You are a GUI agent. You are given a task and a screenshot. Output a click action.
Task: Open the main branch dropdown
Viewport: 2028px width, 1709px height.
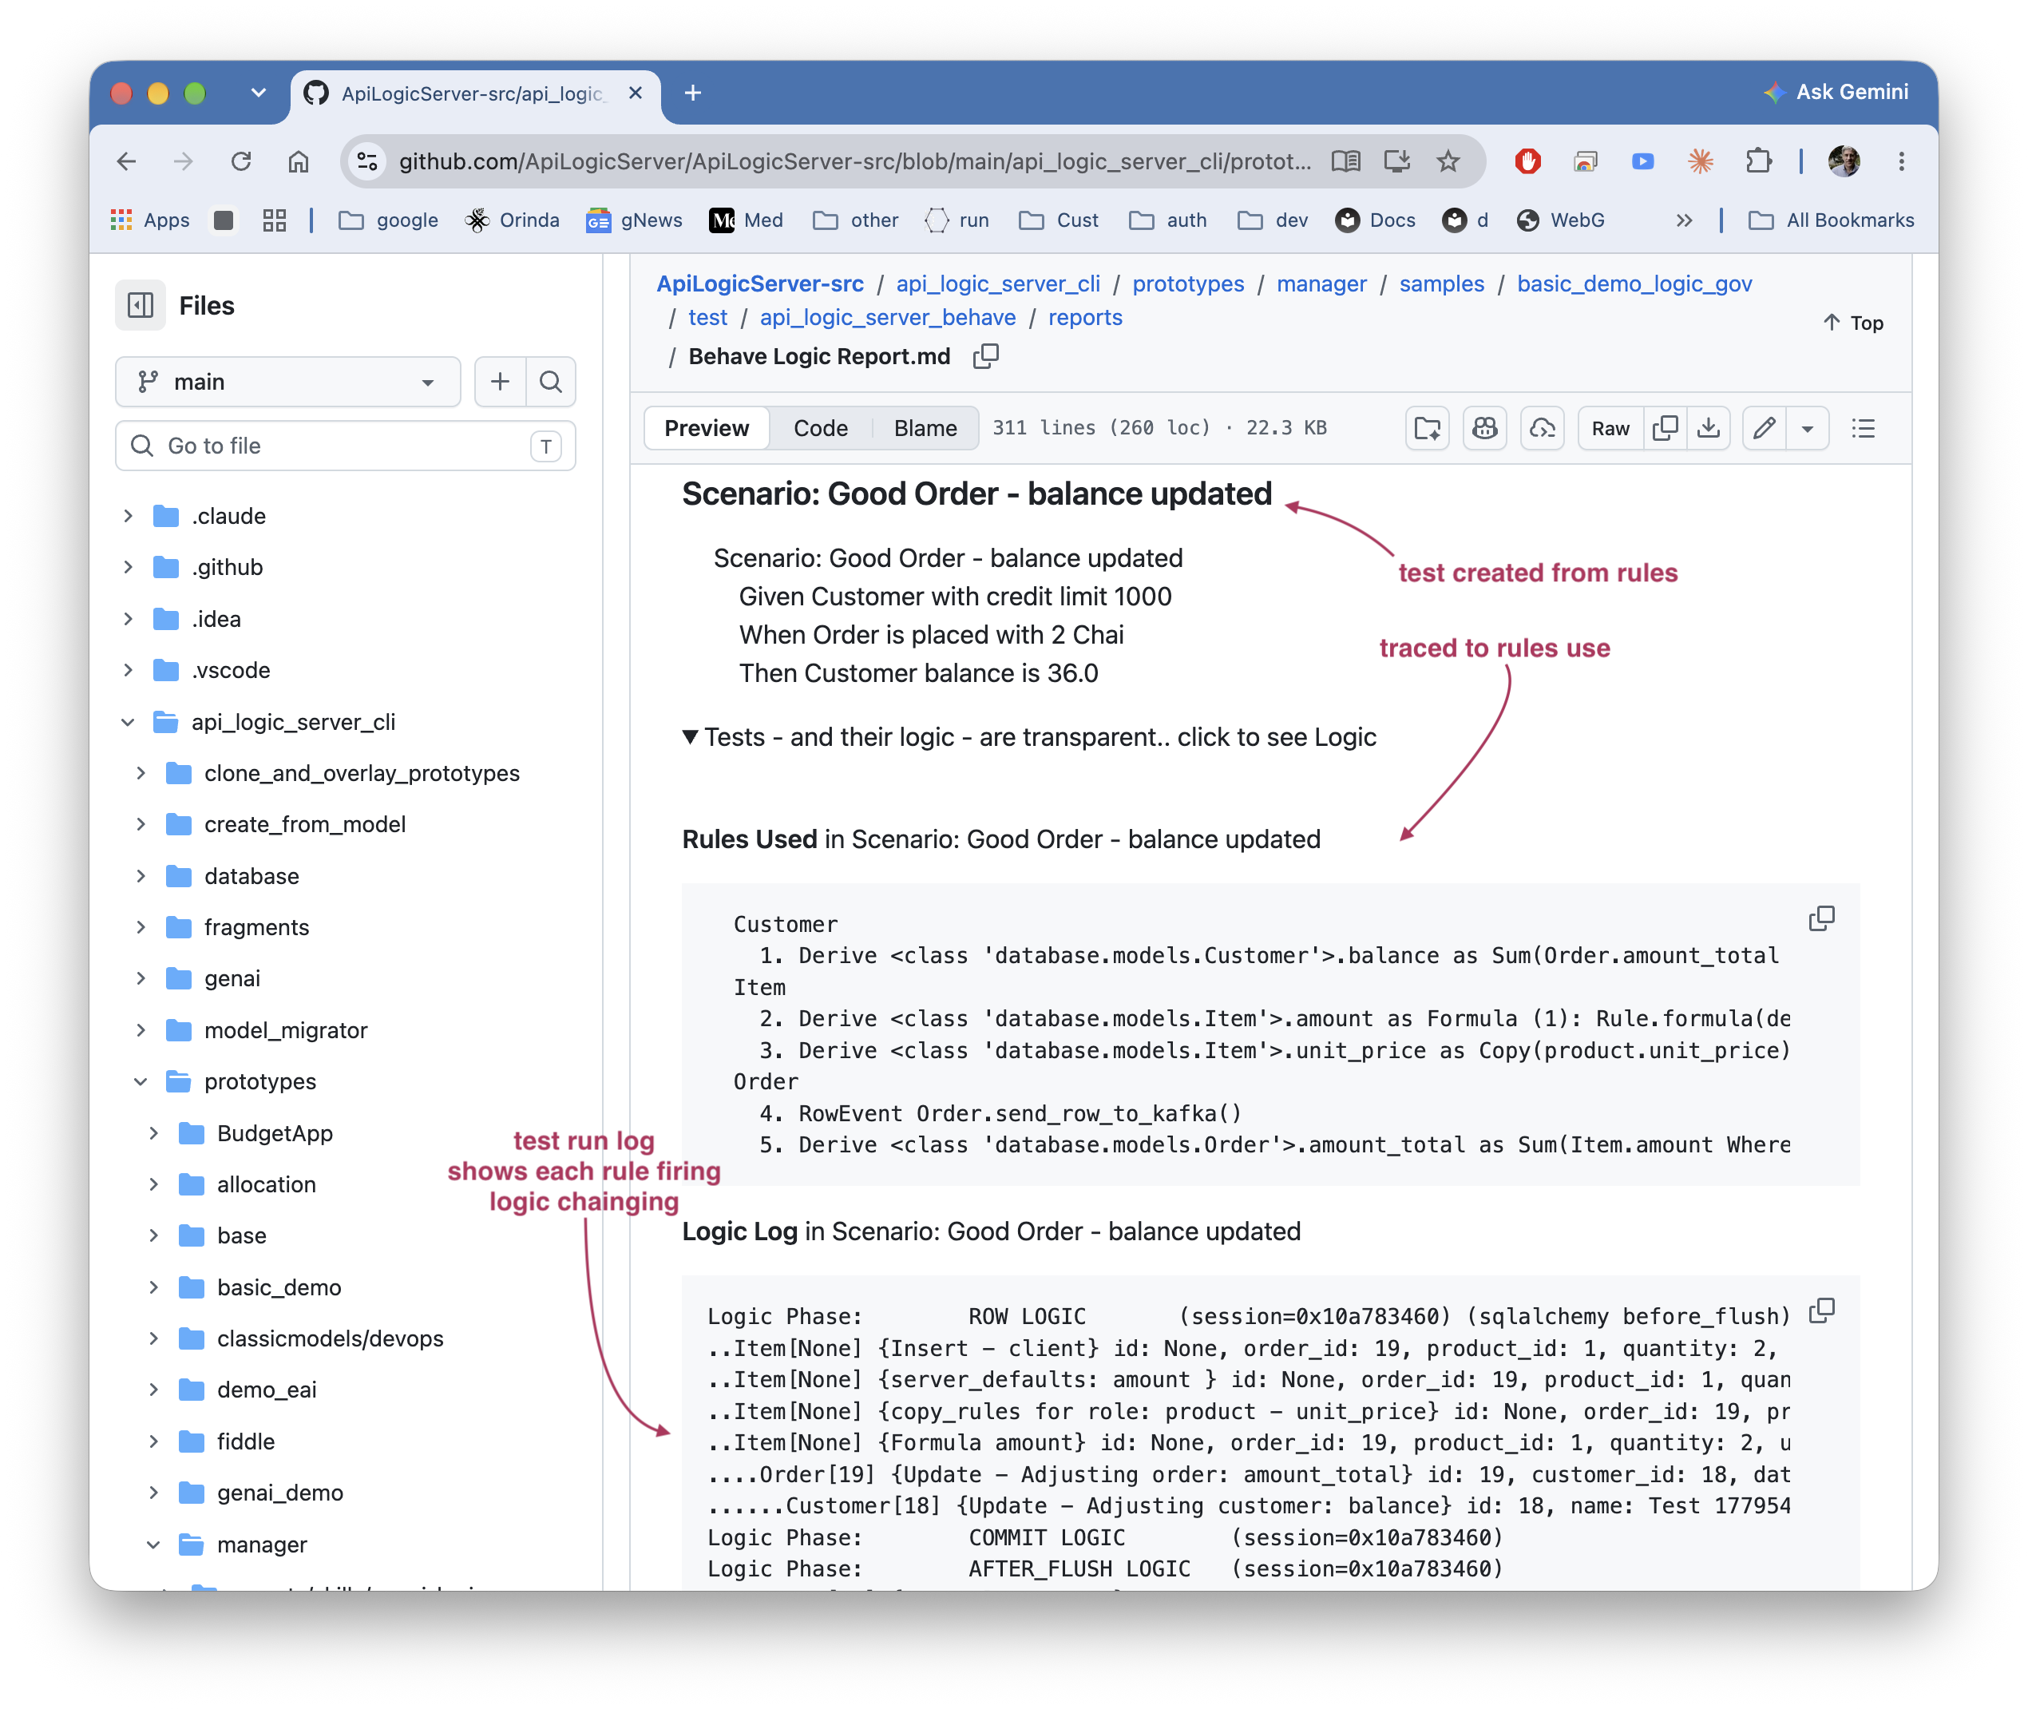tap(287, 382)
